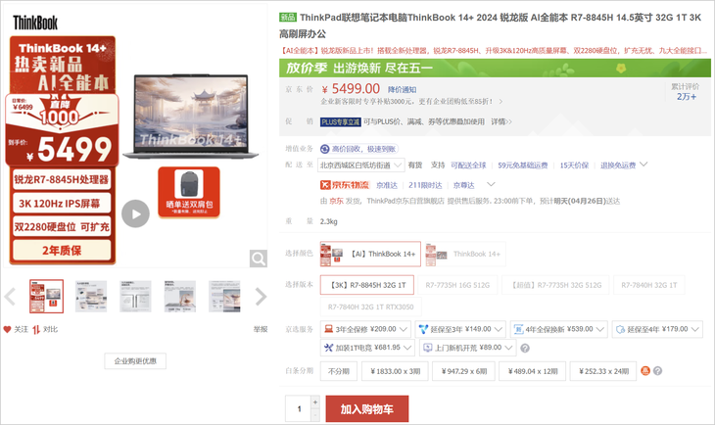Open delivery address dropdown 北京西城区白纸坊街道
715x425 pixels.
[x=360, y=165]
